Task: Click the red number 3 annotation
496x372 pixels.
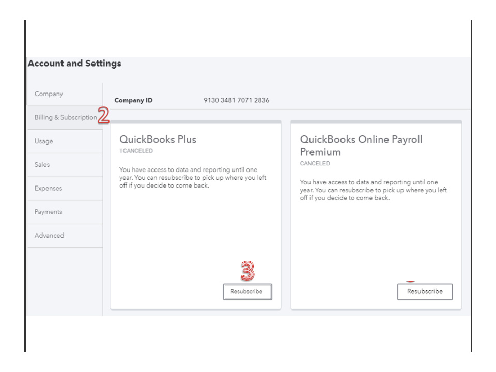Action: point(248,271)
